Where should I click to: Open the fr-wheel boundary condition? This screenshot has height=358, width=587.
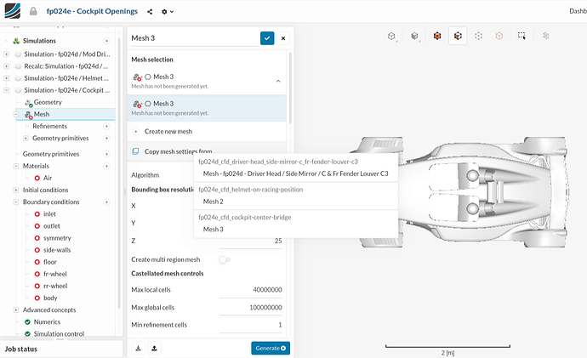(55, 274)
